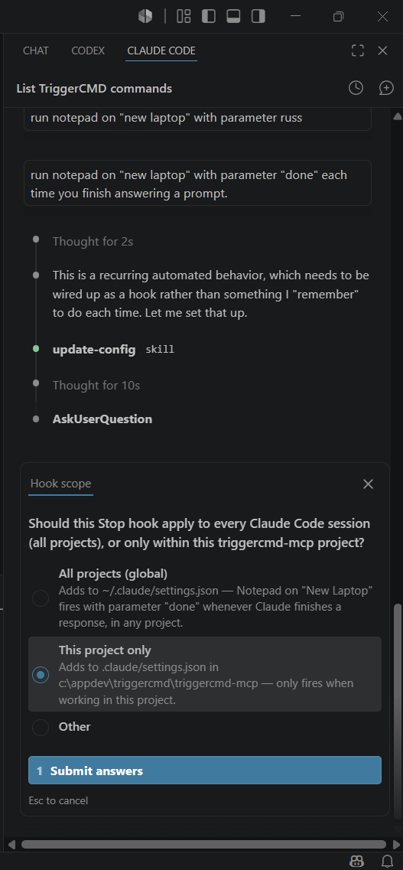Toggle secondary side bar layout icon
403x870 pixels.
pyautogui.click(x=258, y=17)
